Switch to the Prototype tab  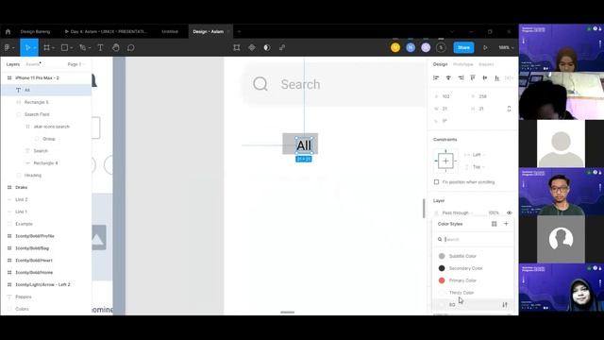click(x=462, y=64)
